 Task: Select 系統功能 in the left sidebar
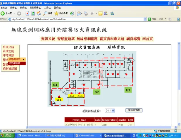tap(8, 51)
